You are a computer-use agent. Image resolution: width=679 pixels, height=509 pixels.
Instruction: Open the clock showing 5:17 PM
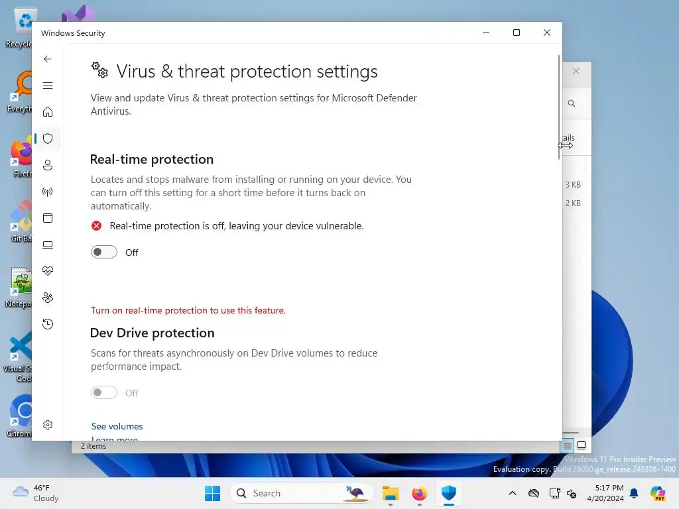coord(605,493)
